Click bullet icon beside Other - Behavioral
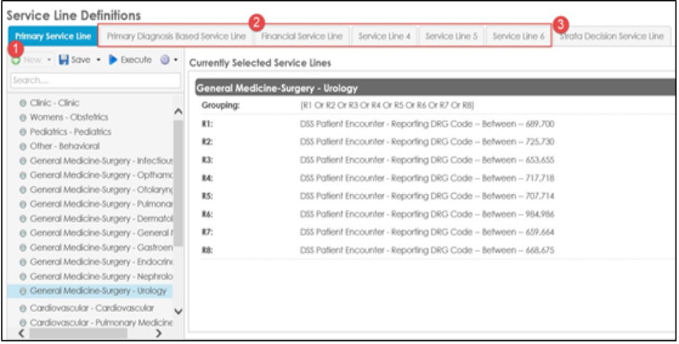679x344 pixels. click(23, 147)
